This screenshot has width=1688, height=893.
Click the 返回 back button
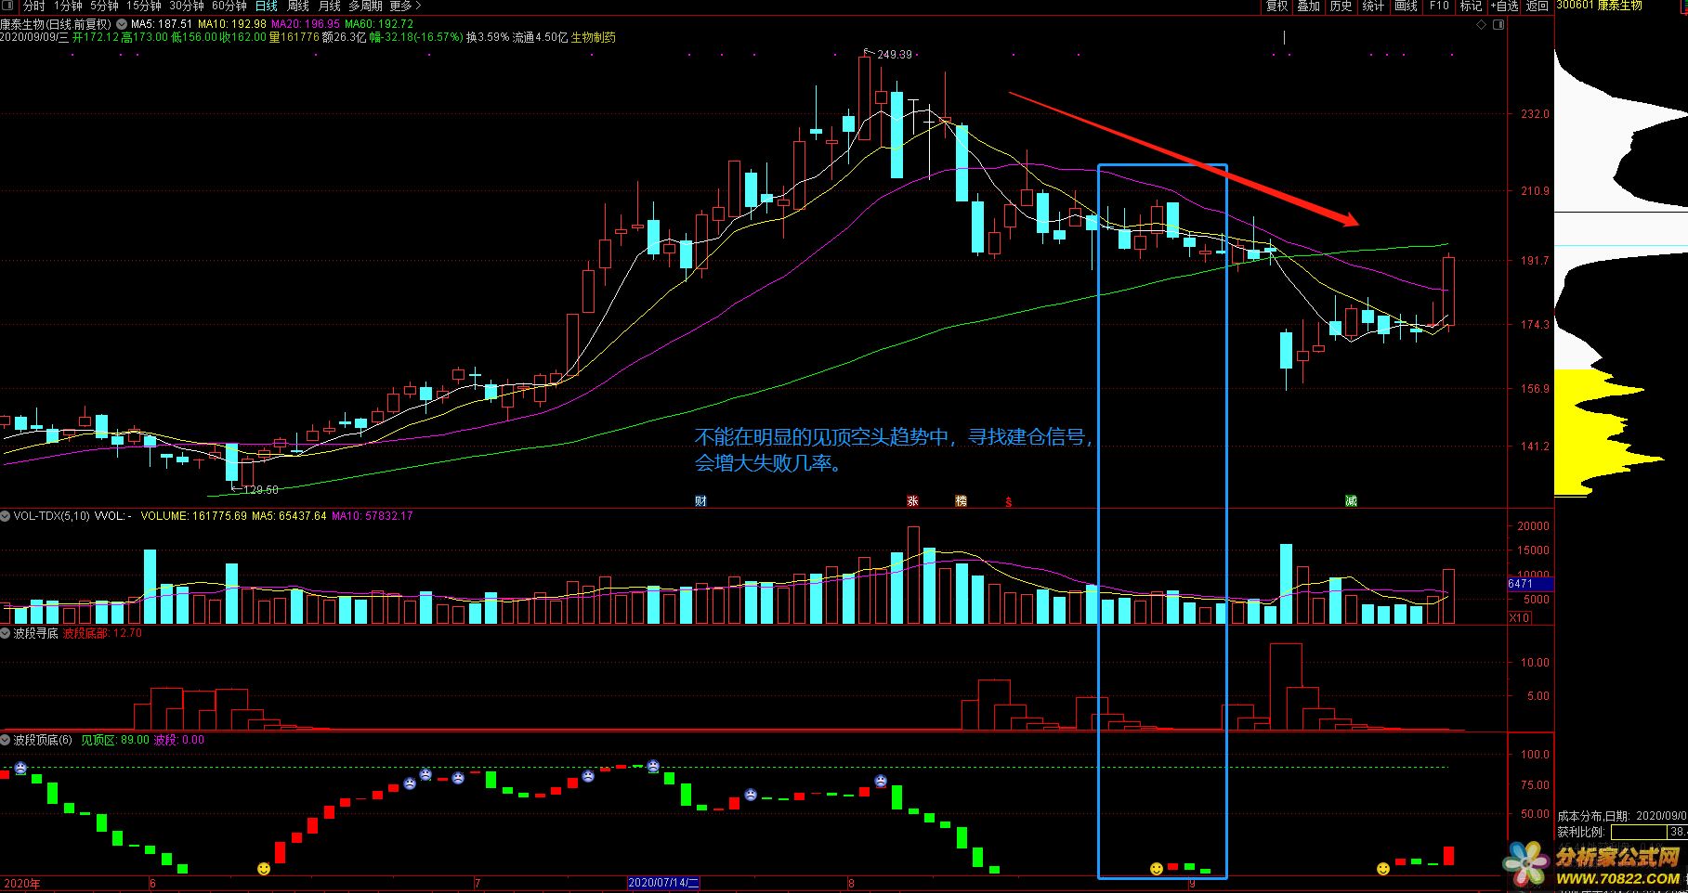tap(1538, 6)
